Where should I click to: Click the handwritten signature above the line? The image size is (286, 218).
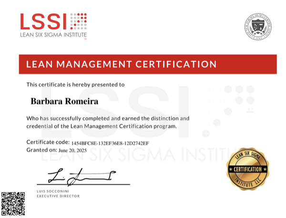click(82, 176)
